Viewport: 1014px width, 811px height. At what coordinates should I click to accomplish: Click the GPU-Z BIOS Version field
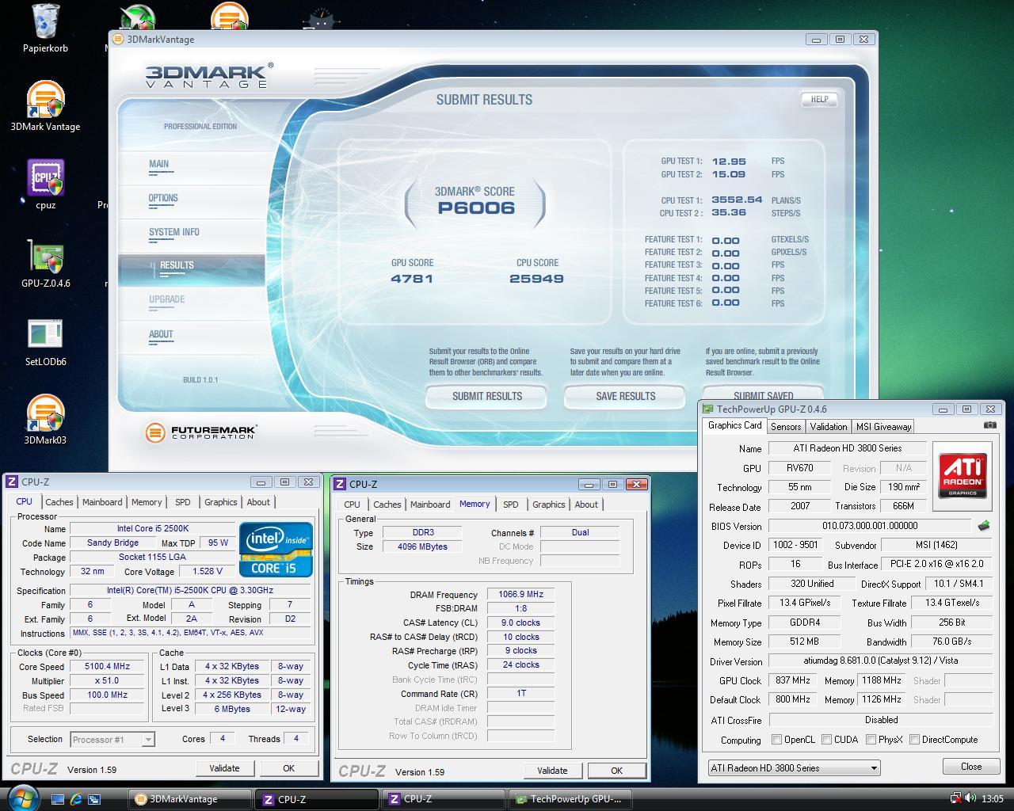869,526
